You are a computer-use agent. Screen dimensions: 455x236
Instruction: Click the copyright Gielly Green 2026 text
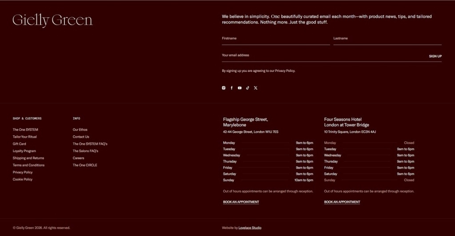point(41,228)
